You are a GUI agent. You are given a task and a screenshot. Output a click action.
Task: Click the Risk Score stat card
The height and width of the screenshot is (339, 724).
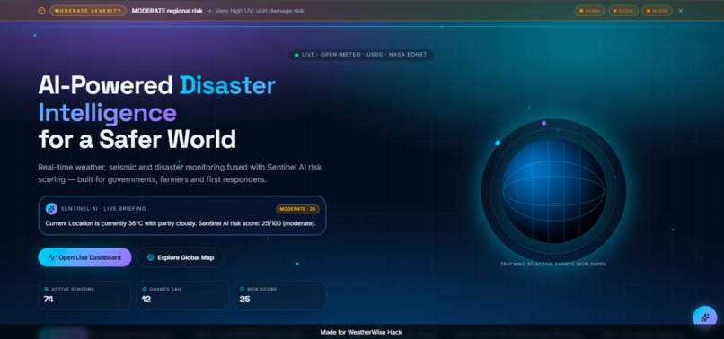280,295
